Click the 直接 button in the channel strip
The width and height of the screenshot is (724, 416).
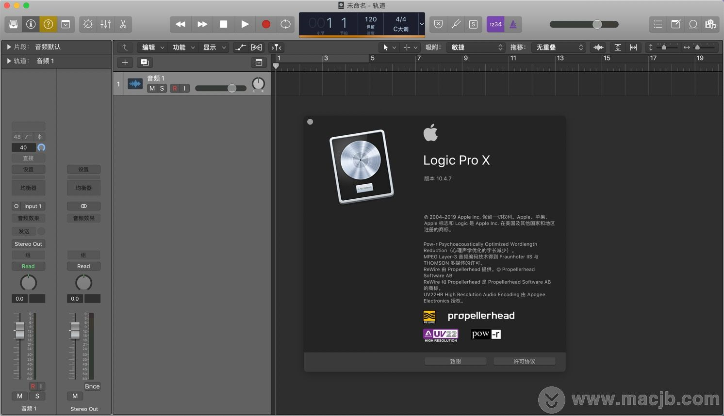29,158
